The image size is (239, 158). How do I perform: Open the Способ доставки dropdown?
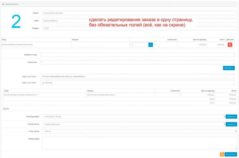click(134, 117)
